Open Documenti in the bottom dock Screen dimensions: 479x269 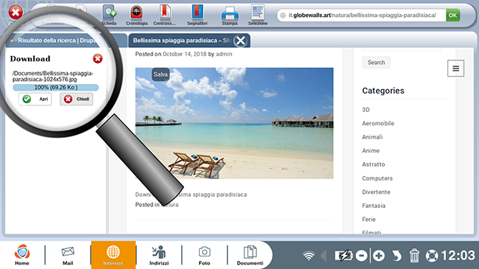pyautogui.click(x=250, y=255)
